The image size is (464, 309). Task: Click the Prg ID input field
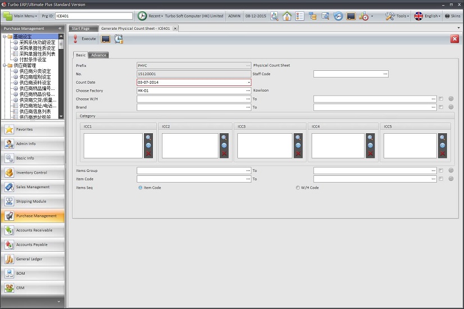pyautogui.click(x=94, y=16)
